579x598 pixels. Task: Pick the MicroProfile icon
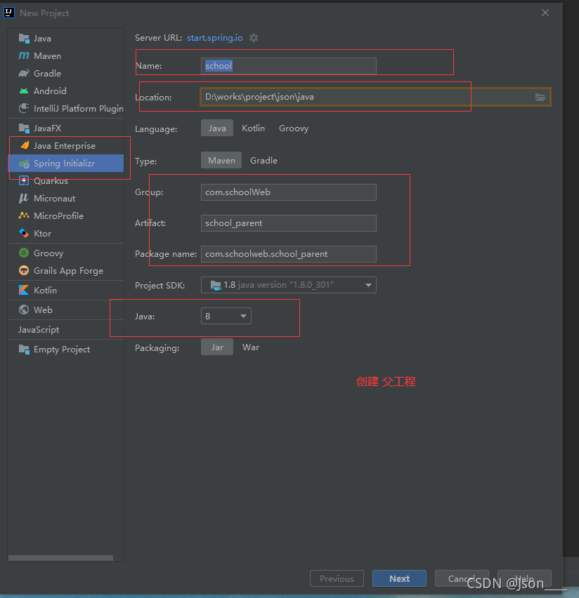click(x=24, y=215)
